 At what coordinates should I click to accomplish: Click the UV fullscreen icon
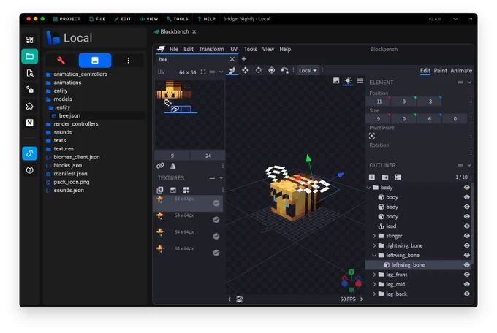tap(203, 72)
